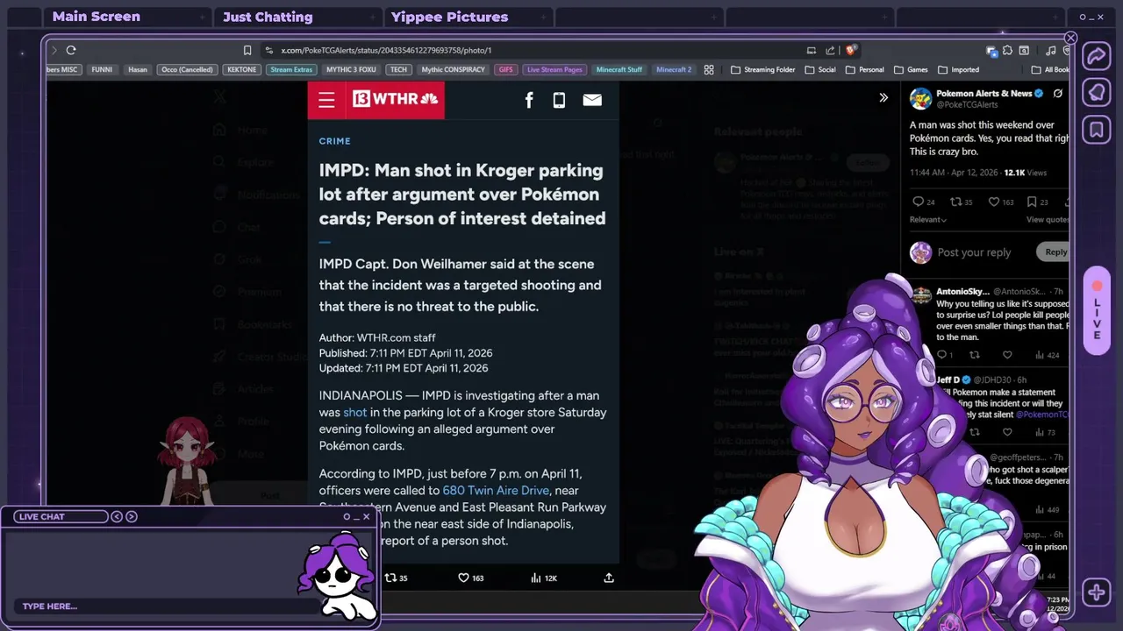1123x631 pixels.
Task: Click the extensions puzzle icon in browser toolbar
Action: (1007, 51)
